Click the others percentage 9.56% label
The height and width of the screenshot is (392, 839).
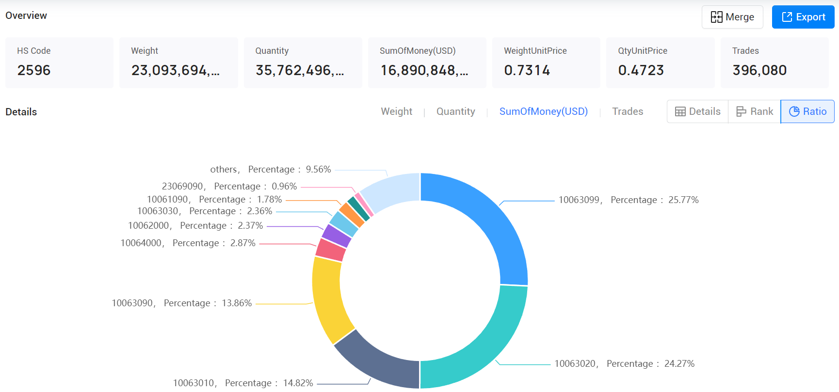point(271,169)
